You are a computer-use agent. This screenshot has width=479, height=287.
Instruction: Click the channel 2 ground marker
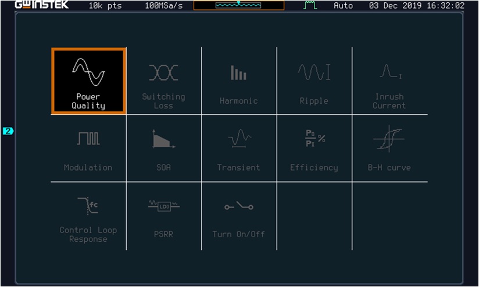[8, 131]
